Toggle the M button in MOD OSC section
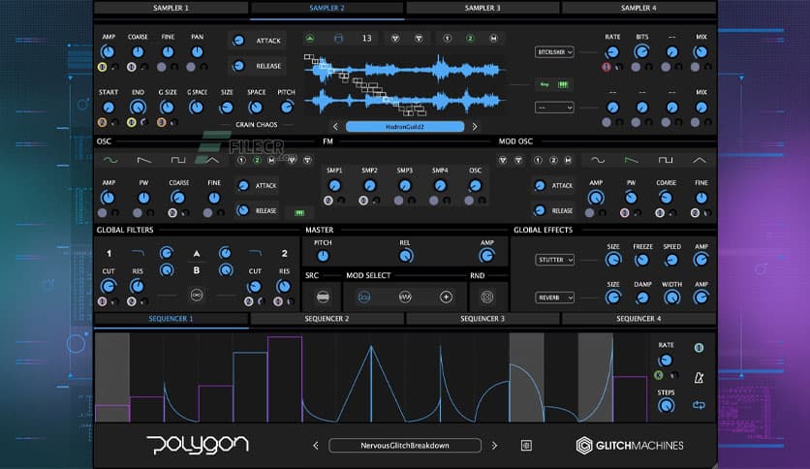Image resolution: width=810 pixels, height=469 pixels. pos(568,160)
